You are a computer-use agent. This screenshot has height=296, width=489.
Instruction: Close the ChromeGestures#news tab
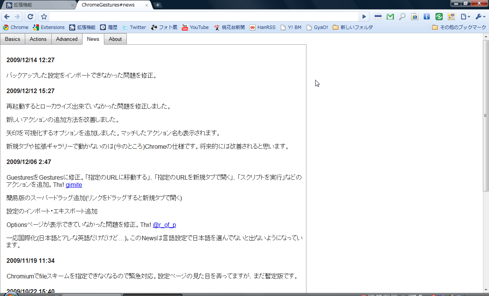point(146,5)
